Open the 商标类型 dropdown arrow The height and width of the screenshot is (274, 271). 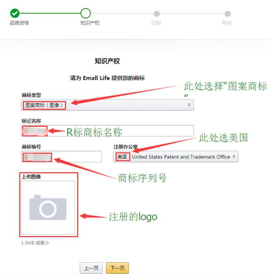189,105
